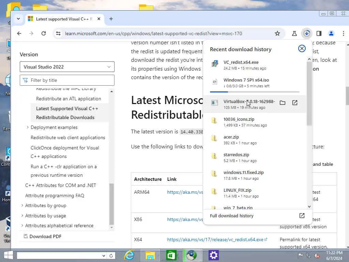Open the Visual Studio 2022 version dropdown

(x=67, y=67)
